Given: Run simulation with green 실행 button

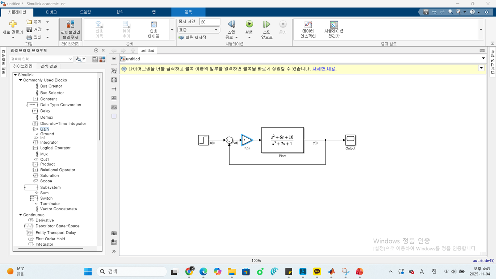Looking at the screenshot, I should tap(249, 24).
